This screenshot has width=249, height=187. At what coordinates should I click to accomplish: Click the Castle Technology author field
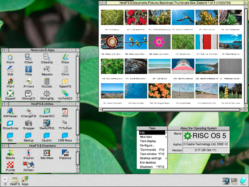(x=205, y=144)
